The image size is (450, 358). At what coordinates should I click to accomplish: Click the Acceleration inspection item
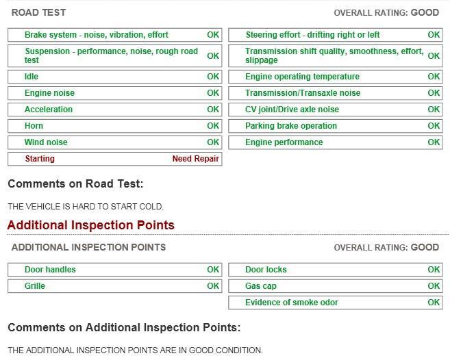[114, 110]
